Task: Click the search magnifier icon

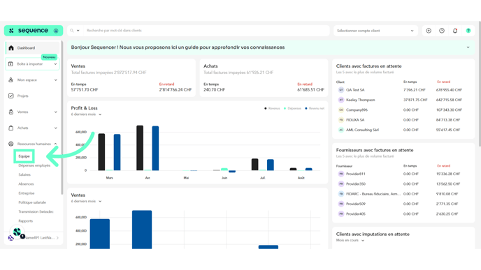Action: tap(72, 31)
